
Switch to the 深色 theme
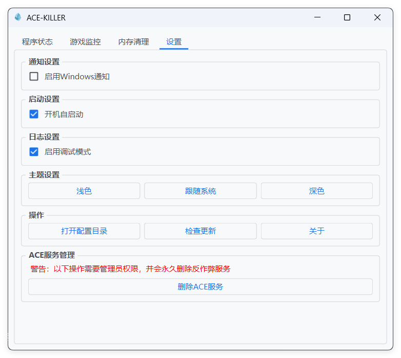316,191
